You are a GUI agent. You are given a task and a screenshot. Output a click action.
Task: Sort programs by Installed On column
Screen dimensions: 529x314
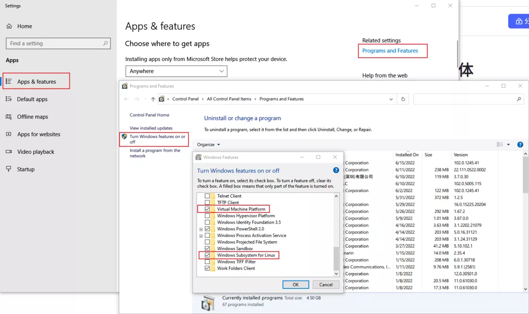click(x=407, y=155)
